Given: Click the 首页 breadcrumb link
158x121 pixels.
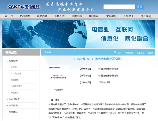Looking at the screenshot, I should (x=119, y=53).
